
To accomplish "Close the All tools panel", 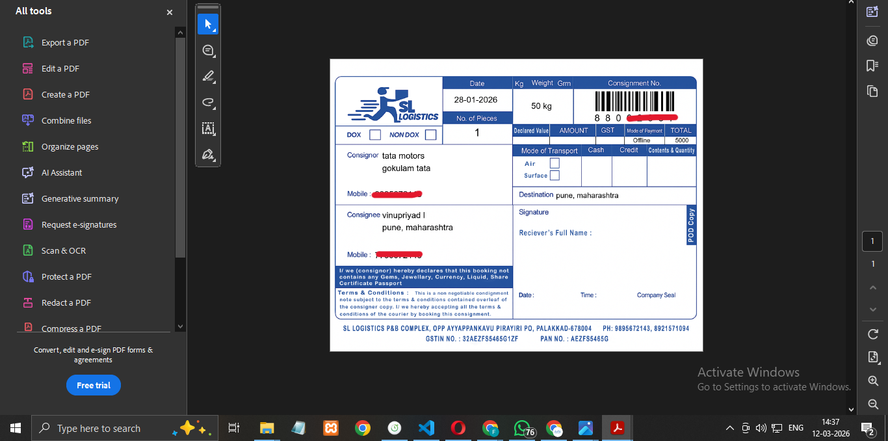I will tap(170, 12).
